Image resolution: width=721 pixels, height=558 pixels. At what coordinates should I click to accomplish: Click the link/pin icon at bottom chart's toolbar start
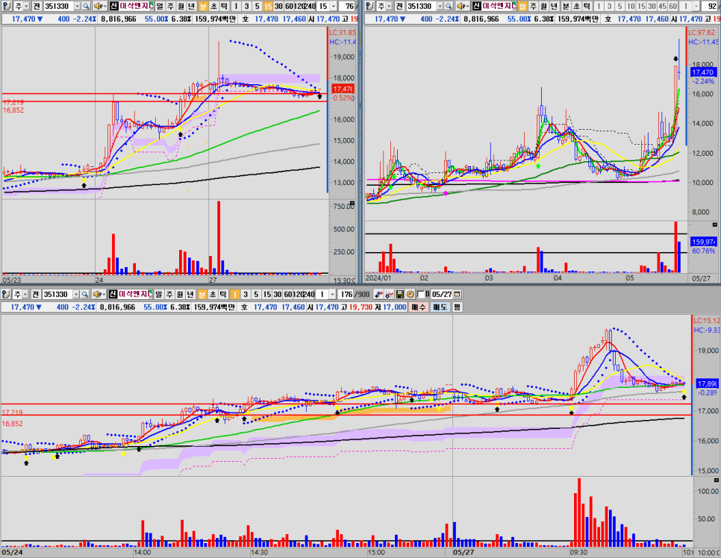pyautogui.click(x=6, y=294)
